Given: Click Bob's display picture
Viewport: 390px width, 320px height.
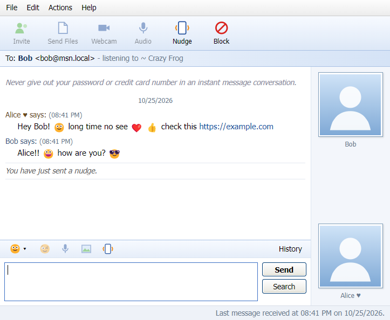Looking at the screenshot, I should [x=351, y=105].
